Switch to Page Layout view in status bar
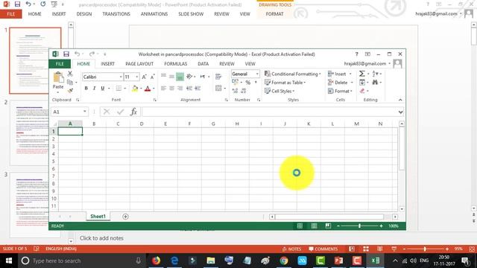The image size is (477, 268). [314, 226]
